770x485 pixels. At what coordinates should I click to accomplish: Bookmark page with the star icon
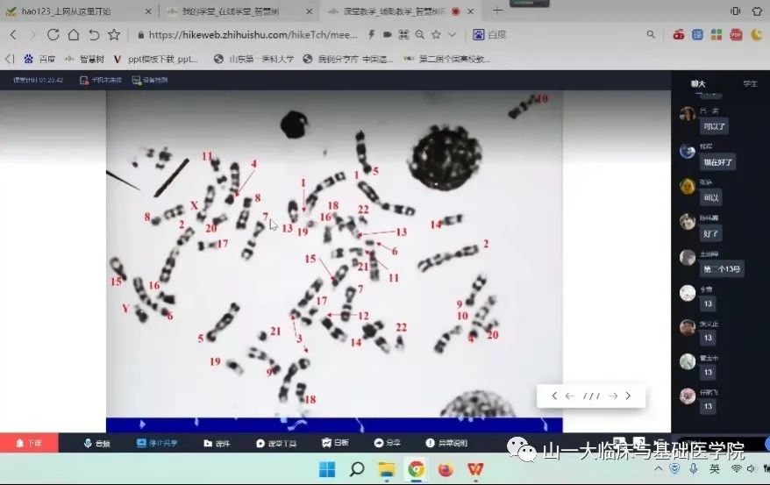pos(114,35)
